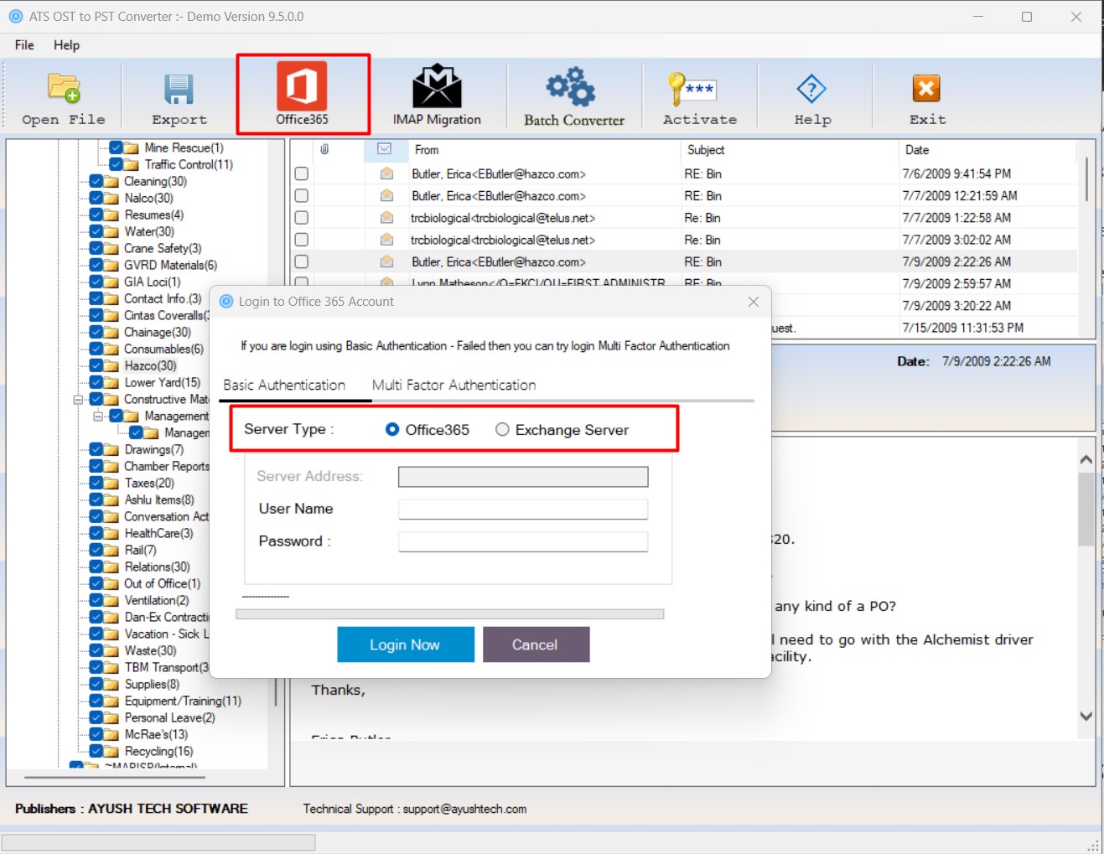
Task: Click the Recycling(16) folder icon
Action: pyautogui.click(x=111, y=751)
